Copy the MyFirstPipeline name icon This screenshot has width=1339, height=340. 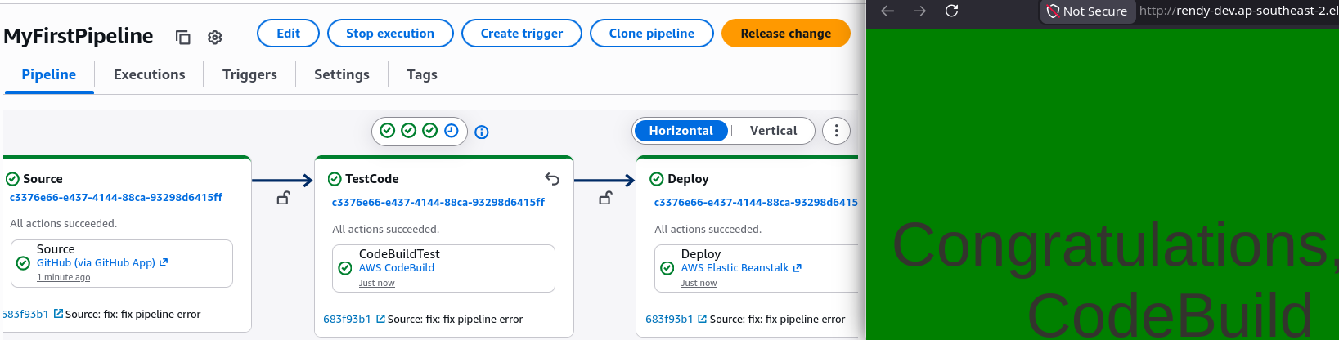[x=183, y=38]
